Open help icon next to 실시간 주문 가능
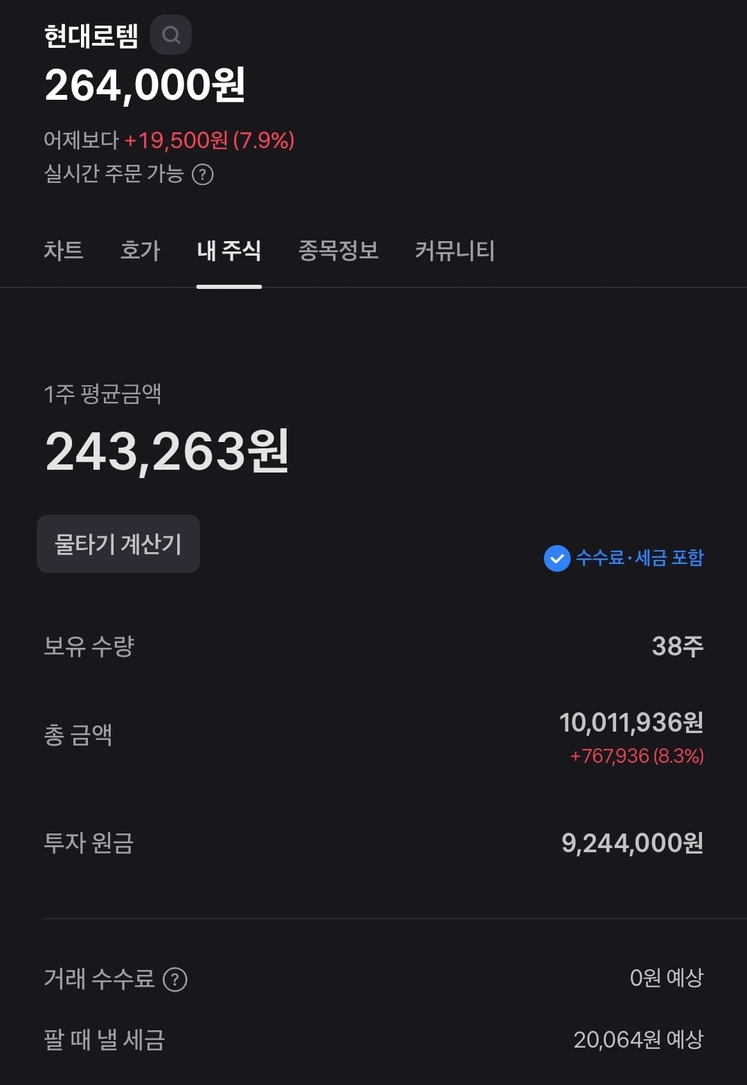Screen dimensions: 747x1085 click(202, 175)
